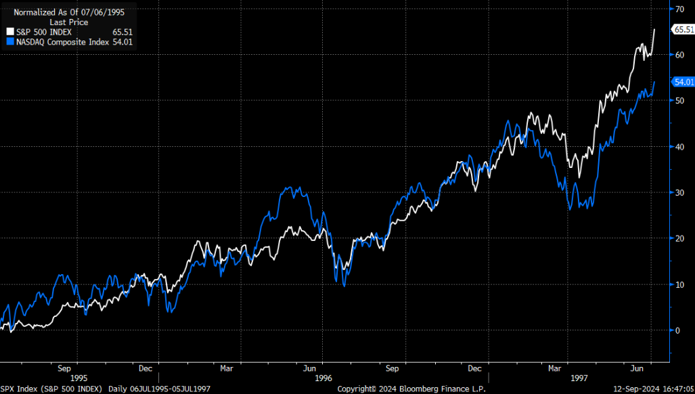Click the Normalized As Of 07/06/1995 heading

[x=69, y=12]
